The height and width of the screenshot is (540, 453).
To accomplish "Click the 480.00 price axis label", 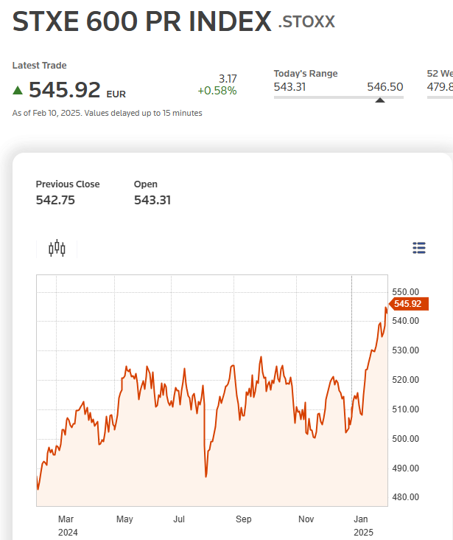I will (407, 497).
